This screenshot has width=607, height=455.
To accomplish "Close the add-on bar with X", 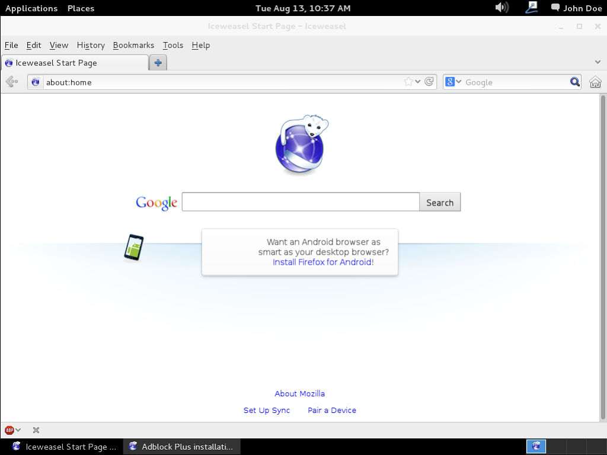I will click(x=36, y=430).
